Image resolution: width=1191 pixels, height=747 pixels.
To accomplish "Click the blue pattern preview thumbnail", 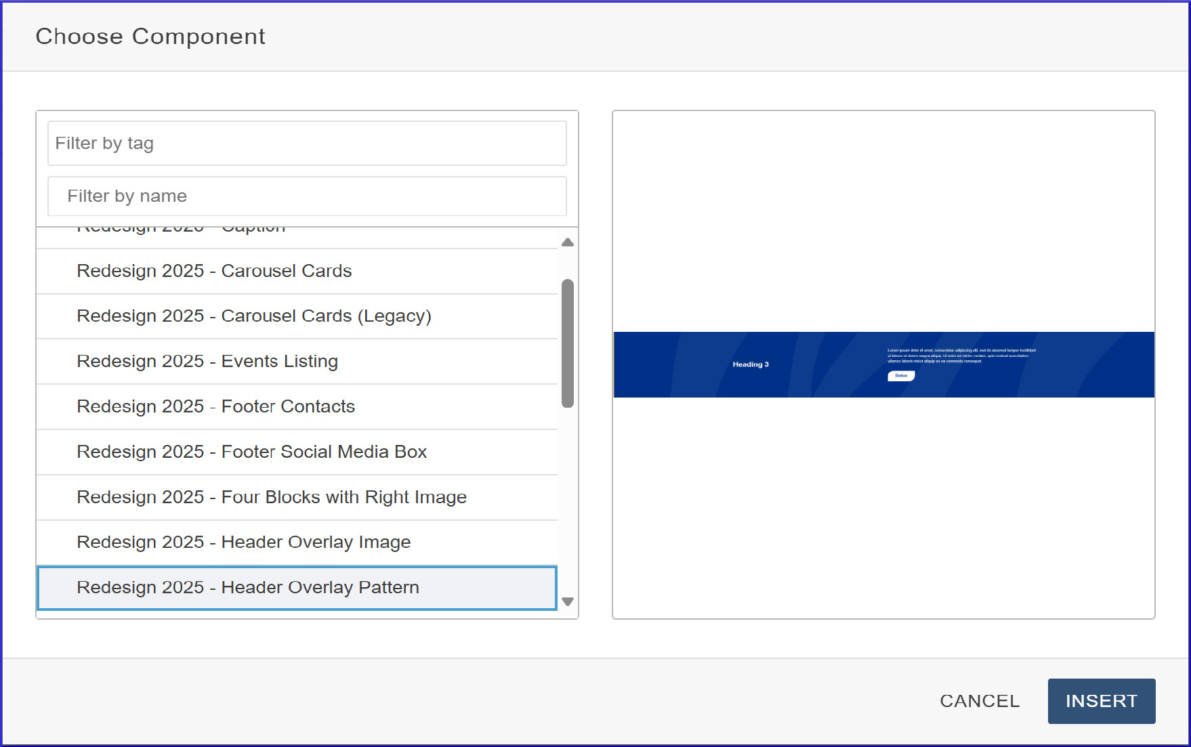I will [883, 364].
